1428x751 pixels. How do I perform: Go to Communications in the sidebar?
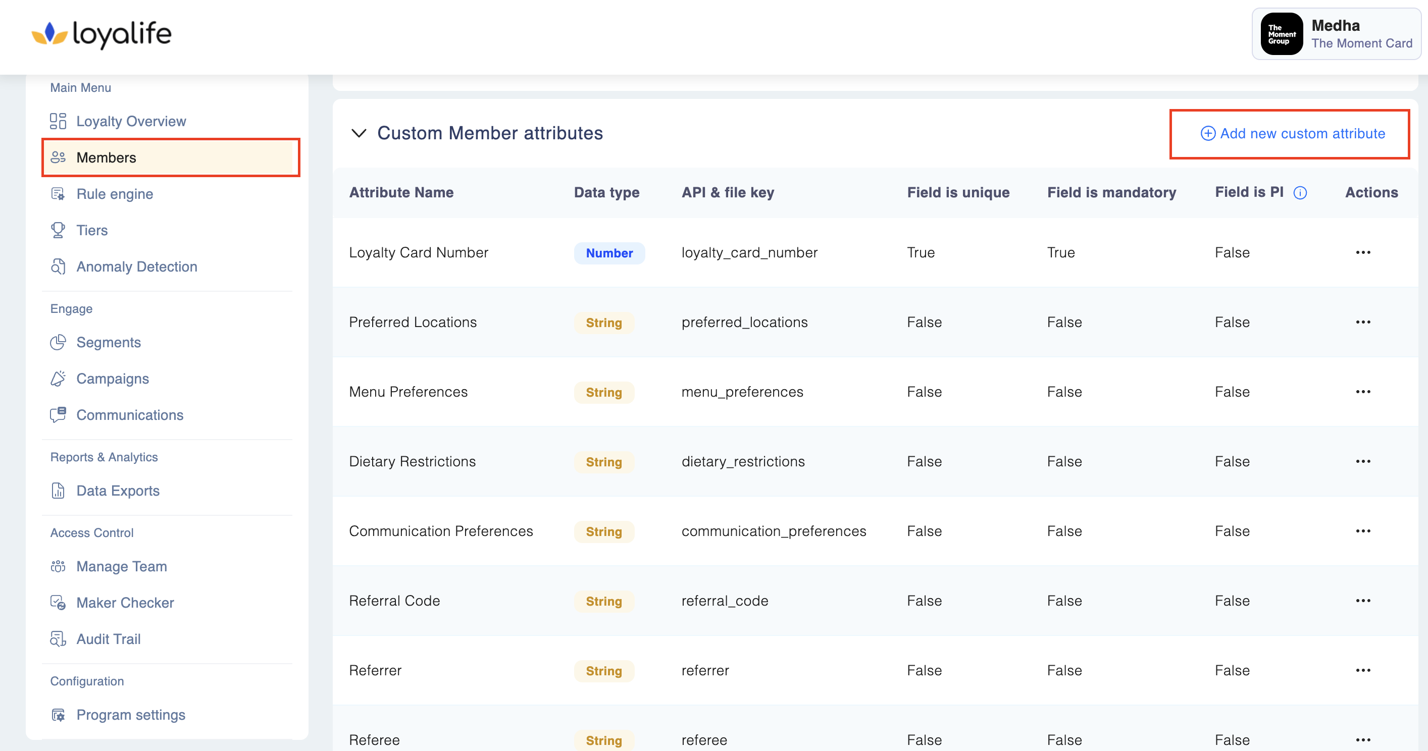click(129, 415)
